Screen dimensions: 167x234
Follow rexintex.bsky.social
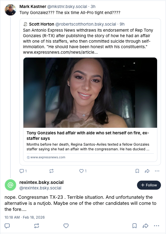click(x=149, y=185)
